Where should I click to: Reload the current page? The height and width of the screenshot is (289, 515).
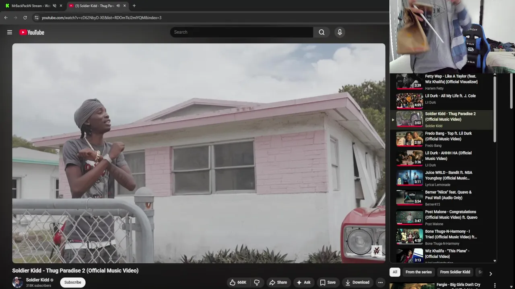[x=25, y=18]
